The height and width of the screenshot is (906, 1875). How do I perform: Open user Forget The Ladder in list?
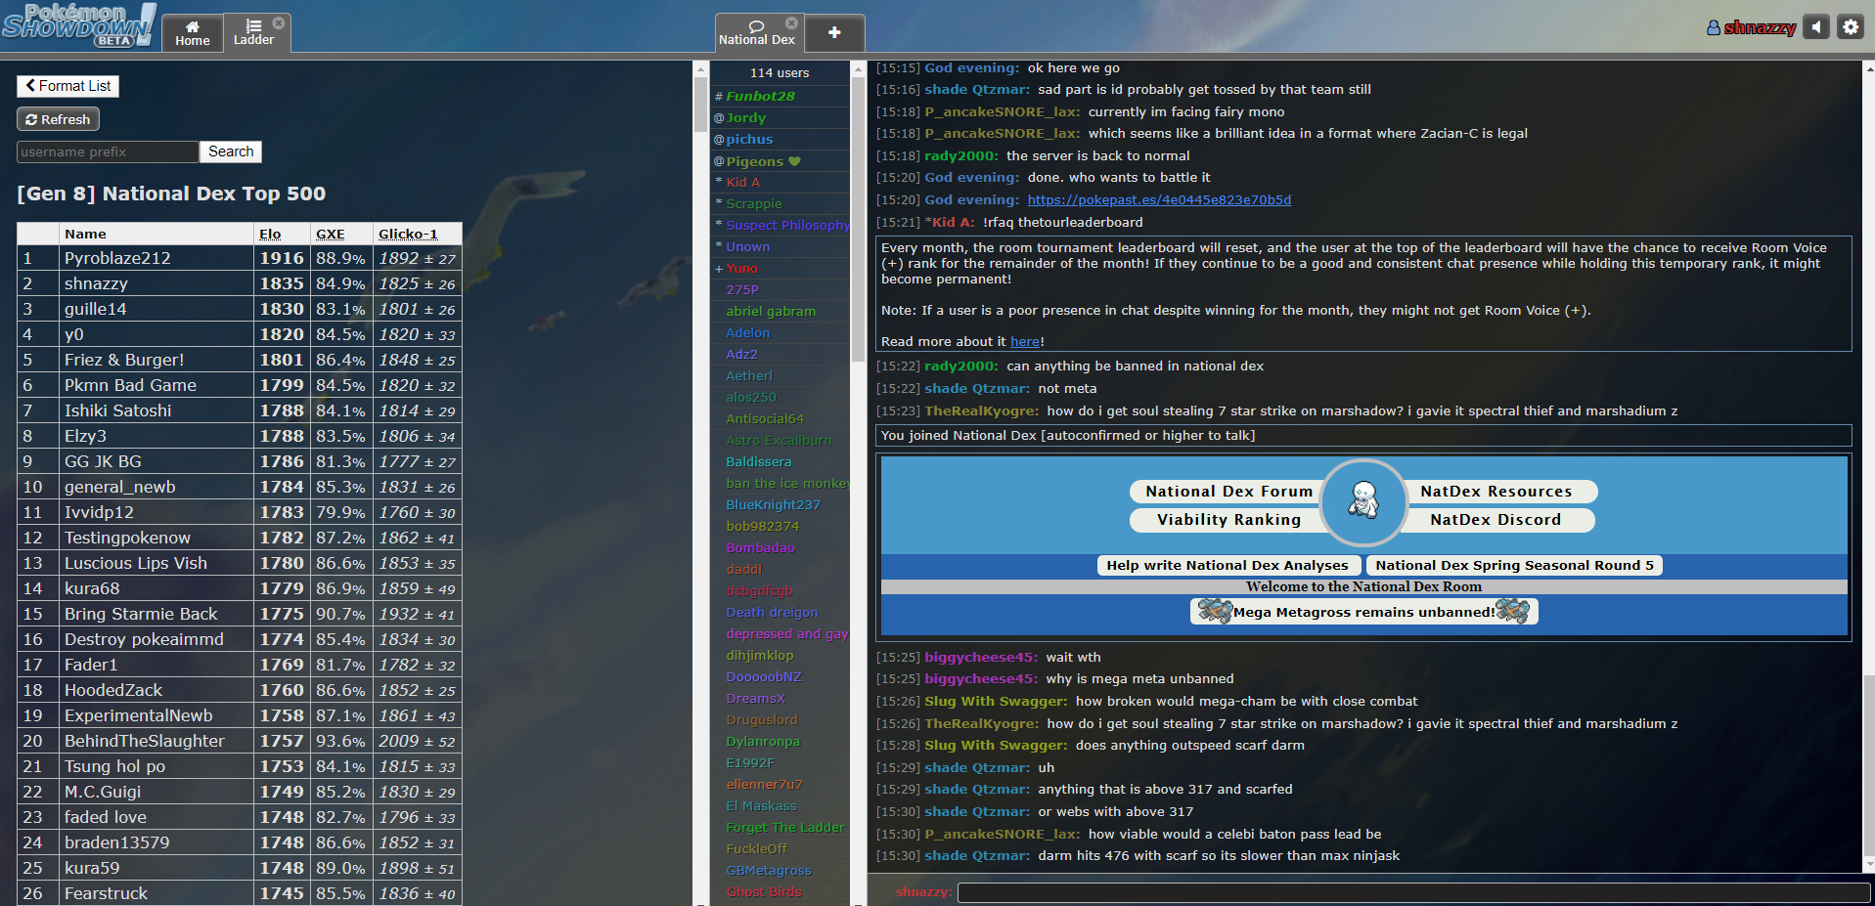(x=780, y=827)
